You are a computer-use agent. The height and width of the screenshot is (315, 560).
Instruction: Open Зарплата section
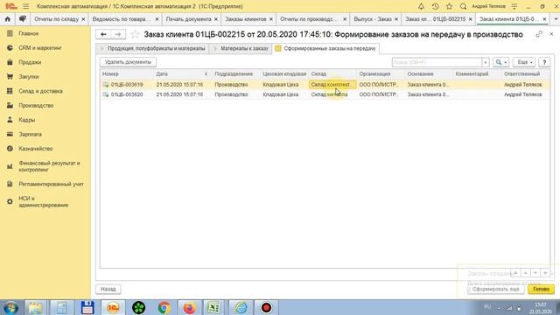point(31,134)
